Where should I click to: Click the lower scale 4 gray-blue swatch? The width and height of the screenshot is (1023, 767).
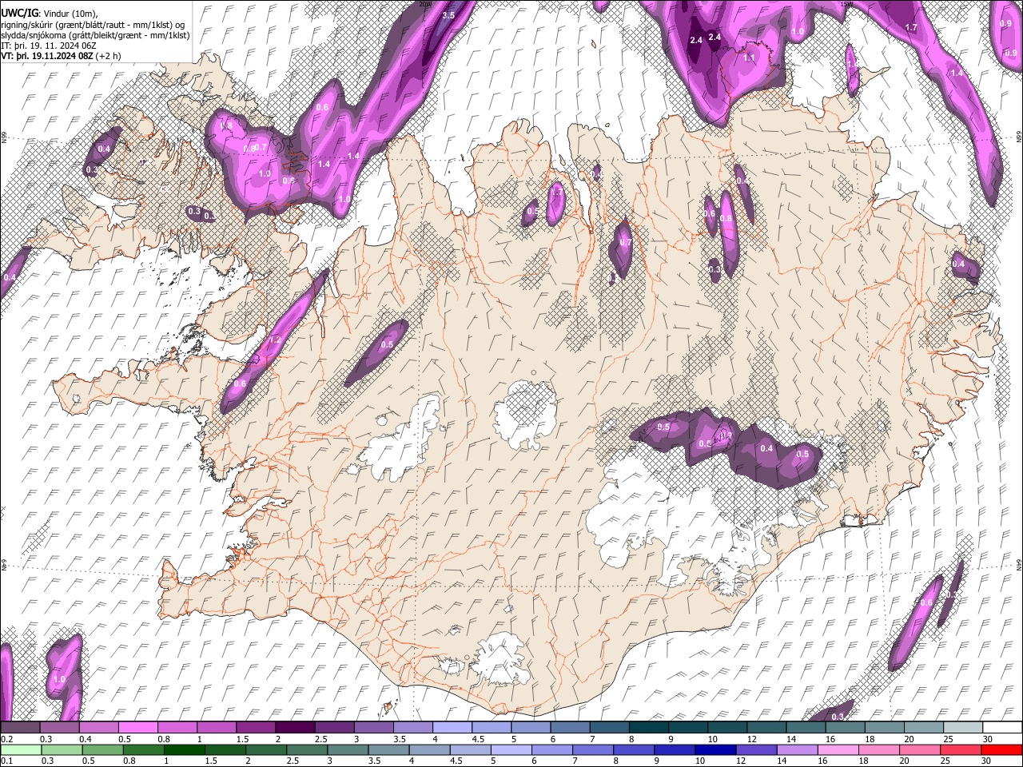tap(430, 749)
